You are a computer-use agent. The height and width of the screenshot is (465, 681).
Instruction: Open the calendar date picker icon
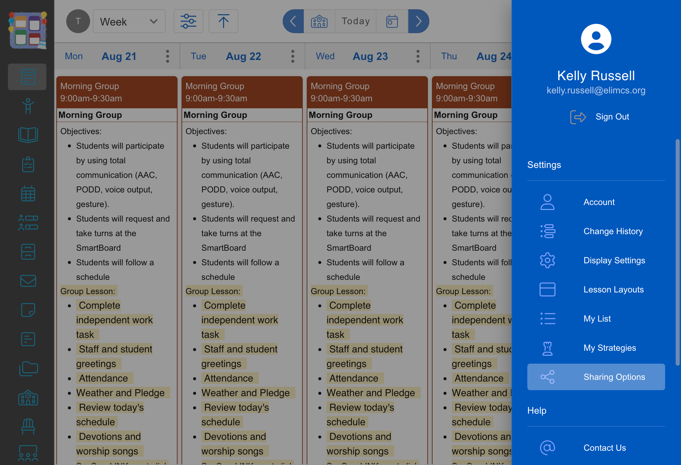coord(392,21)
